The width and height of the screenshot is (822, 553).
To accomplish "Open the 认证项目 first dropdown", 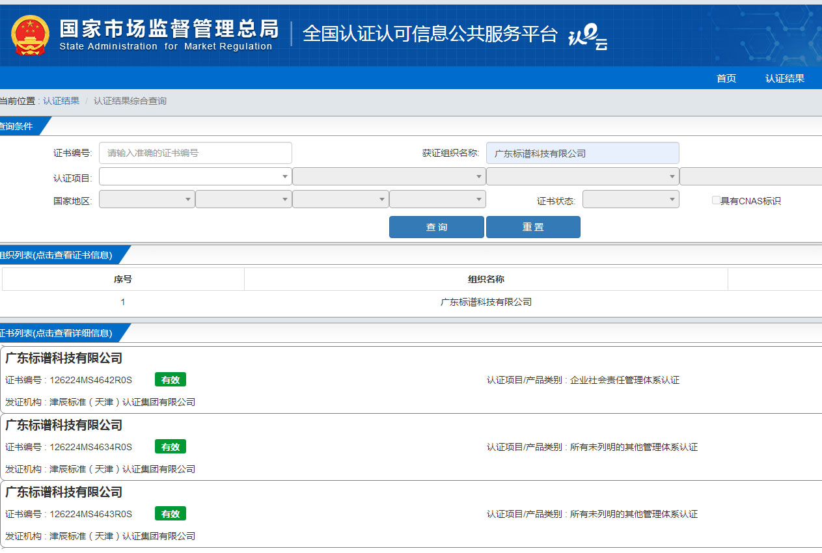I will (x=195, y=177).
